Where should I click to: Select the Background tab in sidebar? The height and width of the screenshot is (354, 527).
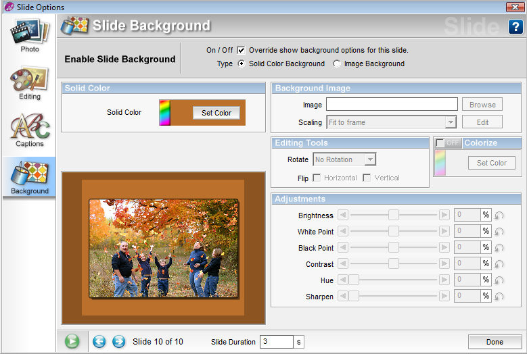click(x=29, y=177)
